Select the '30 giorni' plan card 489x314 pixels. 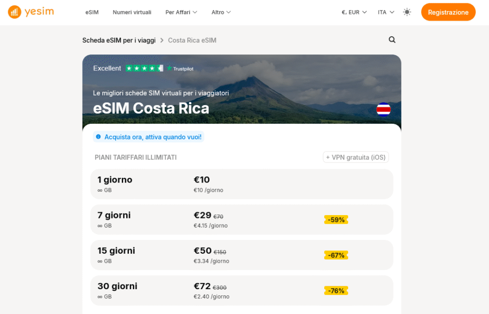(x=241, y=290)
